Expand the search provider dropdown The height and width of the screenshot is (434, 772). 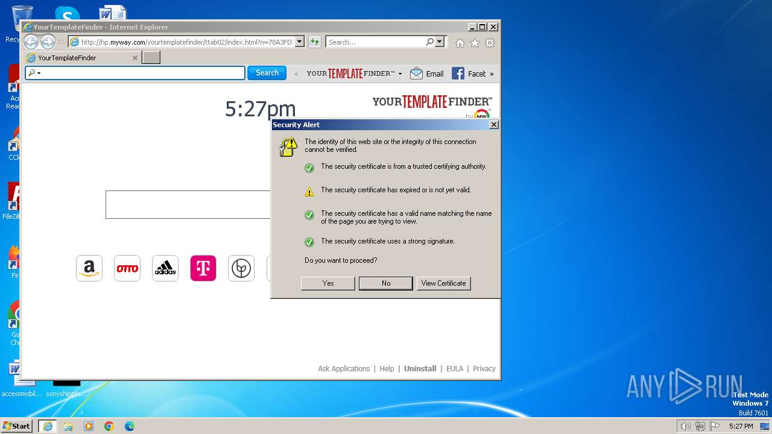click(x=440, y=42)
